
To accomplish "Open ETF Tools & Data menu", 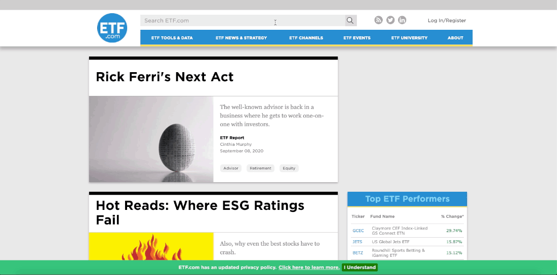I will click(172, 38).
